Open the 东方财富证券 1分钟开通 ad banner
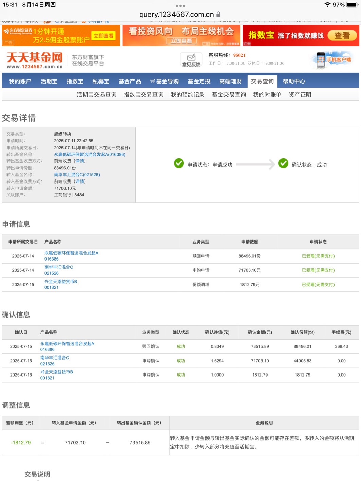Screen dimensions: 361x481 61,36
